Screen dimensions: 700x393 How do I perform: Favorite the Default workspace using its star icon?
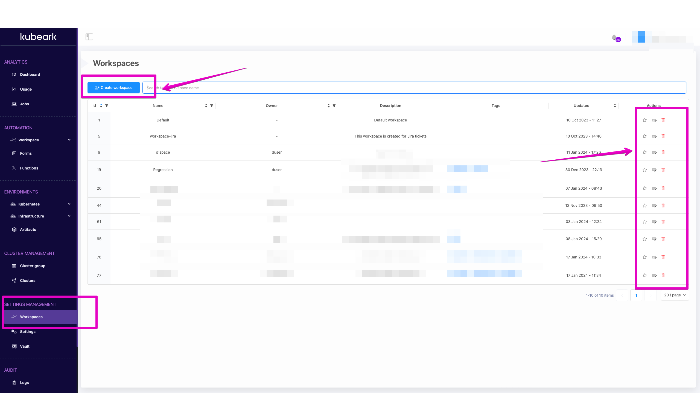(x=644, y=120)
